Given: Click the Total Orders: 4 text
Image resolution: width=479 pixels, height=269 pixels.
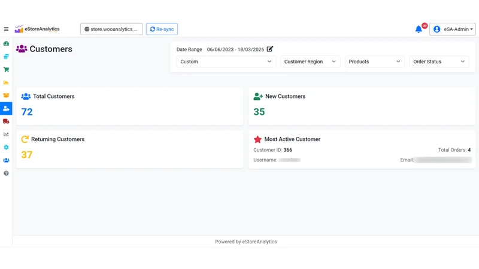Looking at the screenshot, I should click(x=454, y=150).
